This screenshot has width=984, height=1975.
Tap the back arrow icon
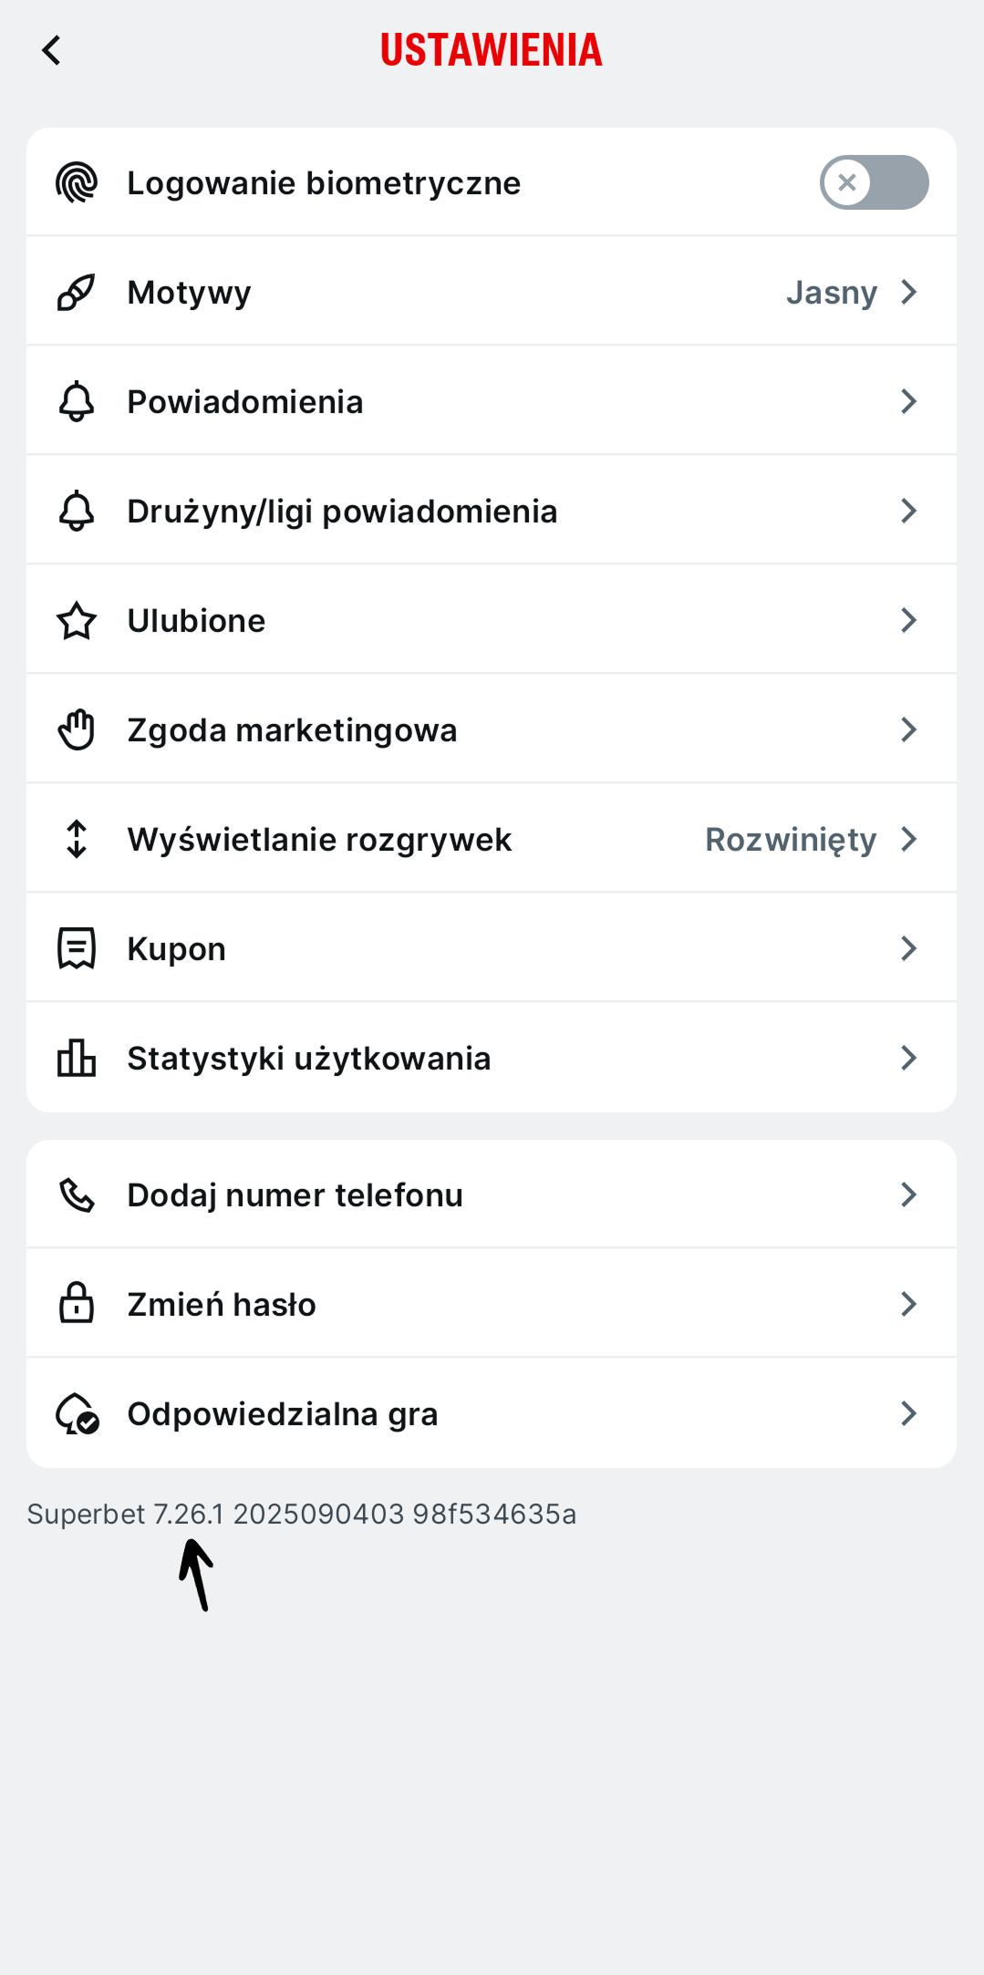(x=52, y=50)
